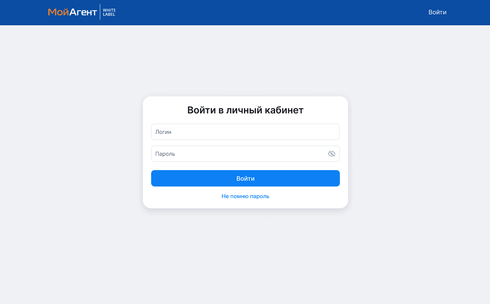Image resolution: width=490 pixels, height=304 pixels.
Task: Click the Логин placeholder text
Action: pyautogui.click(x=163, y=132)
